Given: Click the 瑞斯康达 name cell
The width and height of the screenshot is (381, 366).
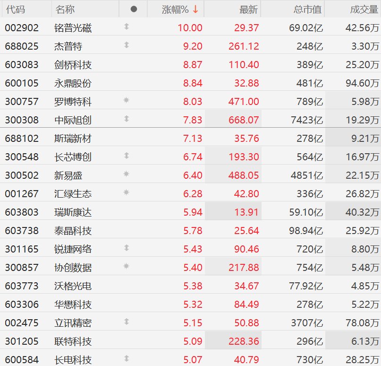Looking at the screenshot, I should click(x=73, y=212).
